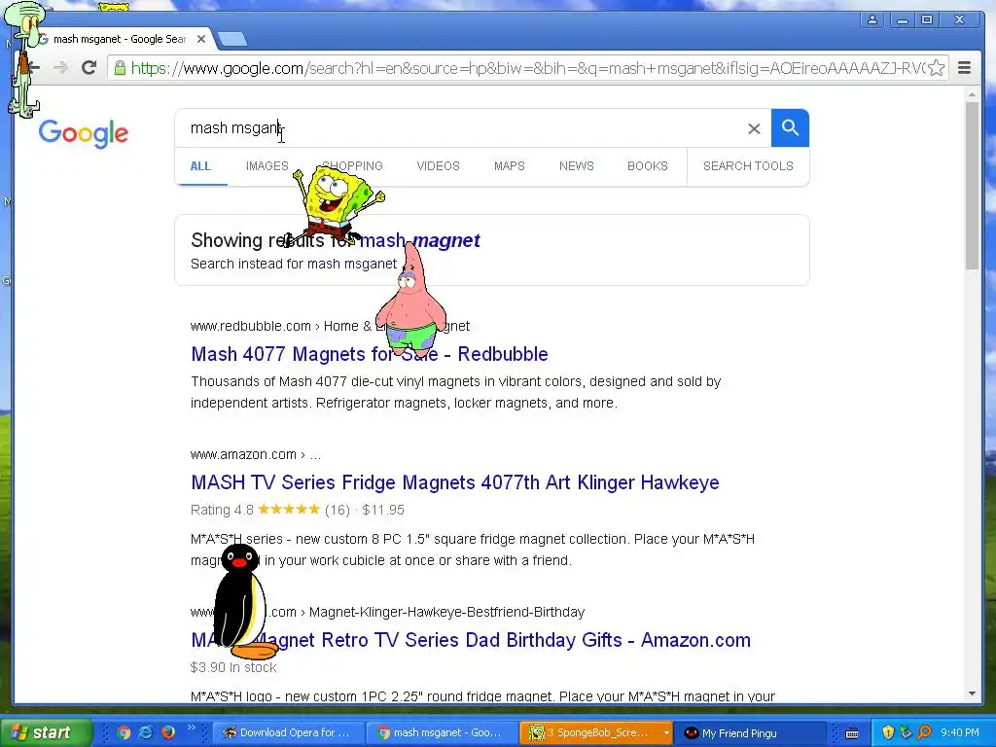Click the Patrick Star desktop character
The height and width of the screenshot is (747, 996).
click(411, 300)
